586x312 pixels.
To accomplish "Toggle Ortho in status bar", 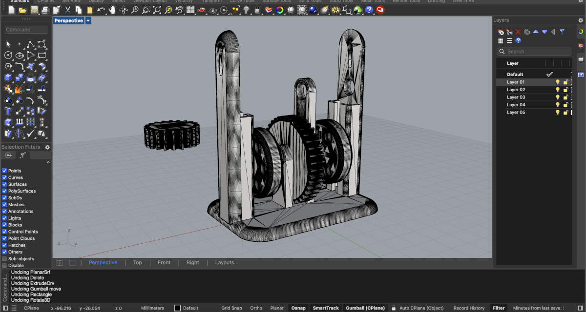I will pyautogui.click(x=256, y=308).
